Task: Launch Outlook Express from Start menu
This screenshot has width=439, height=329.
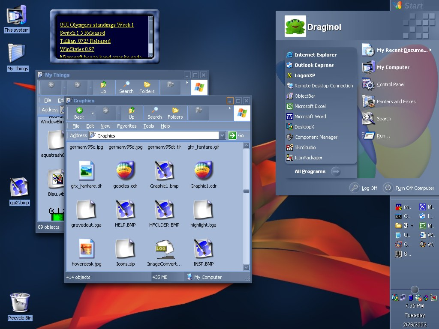Action: (x=310, y=65)
